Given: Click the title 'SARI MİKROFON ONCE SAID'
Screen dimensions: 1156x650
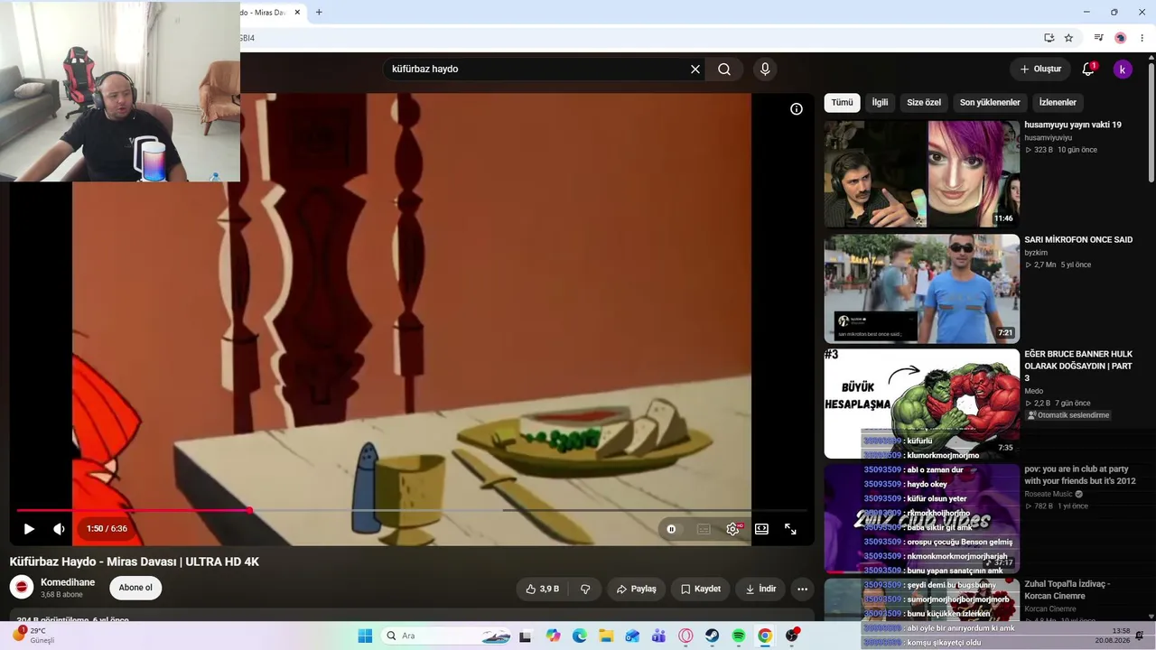Looking at the screenshot, I should [1078, 240].
